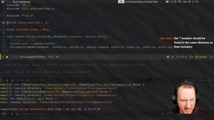Click the gear icon in lib.c modeline

[x=173, y=57]
